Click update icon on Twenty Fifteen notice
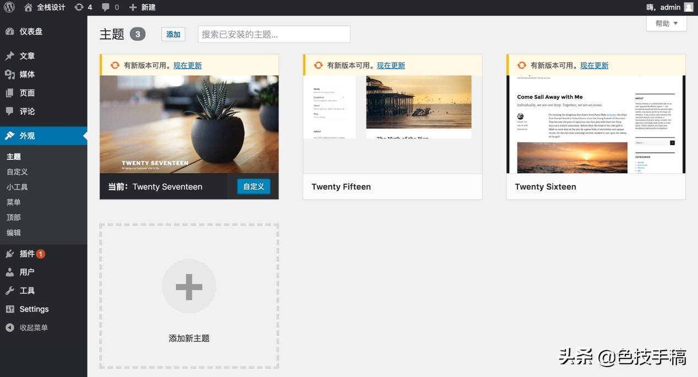698x377 pixels. tap(318, 65)
